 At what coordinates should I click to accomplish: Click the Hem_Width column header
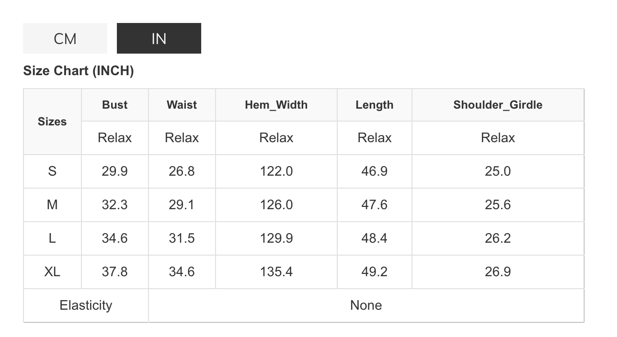click(x=276, y=105)
